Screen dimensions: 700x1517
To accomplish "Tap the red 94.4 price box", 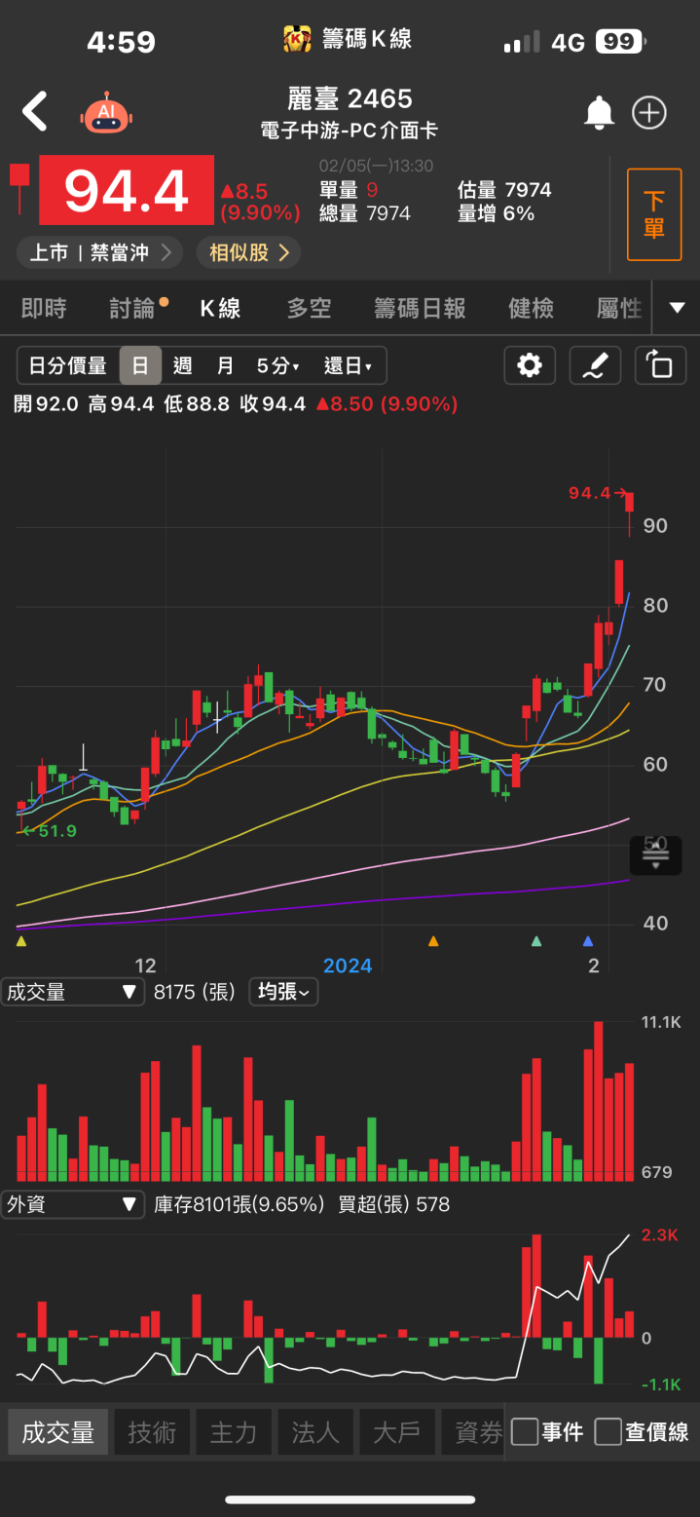I will pyautogui.click(x=127, y=190).
